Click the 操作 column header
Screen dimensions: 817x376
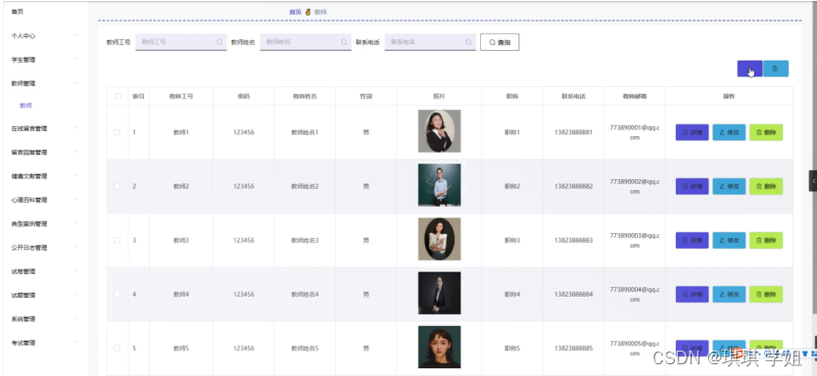[x=729, y=96]
